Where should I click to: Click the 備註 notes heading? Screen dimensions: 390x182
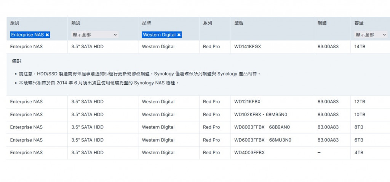(x=17, y=61)
